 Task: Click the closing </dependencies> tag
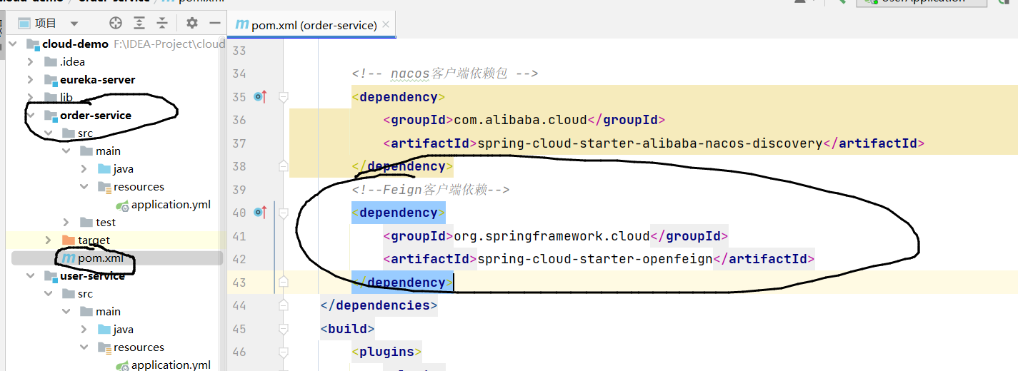379,305
